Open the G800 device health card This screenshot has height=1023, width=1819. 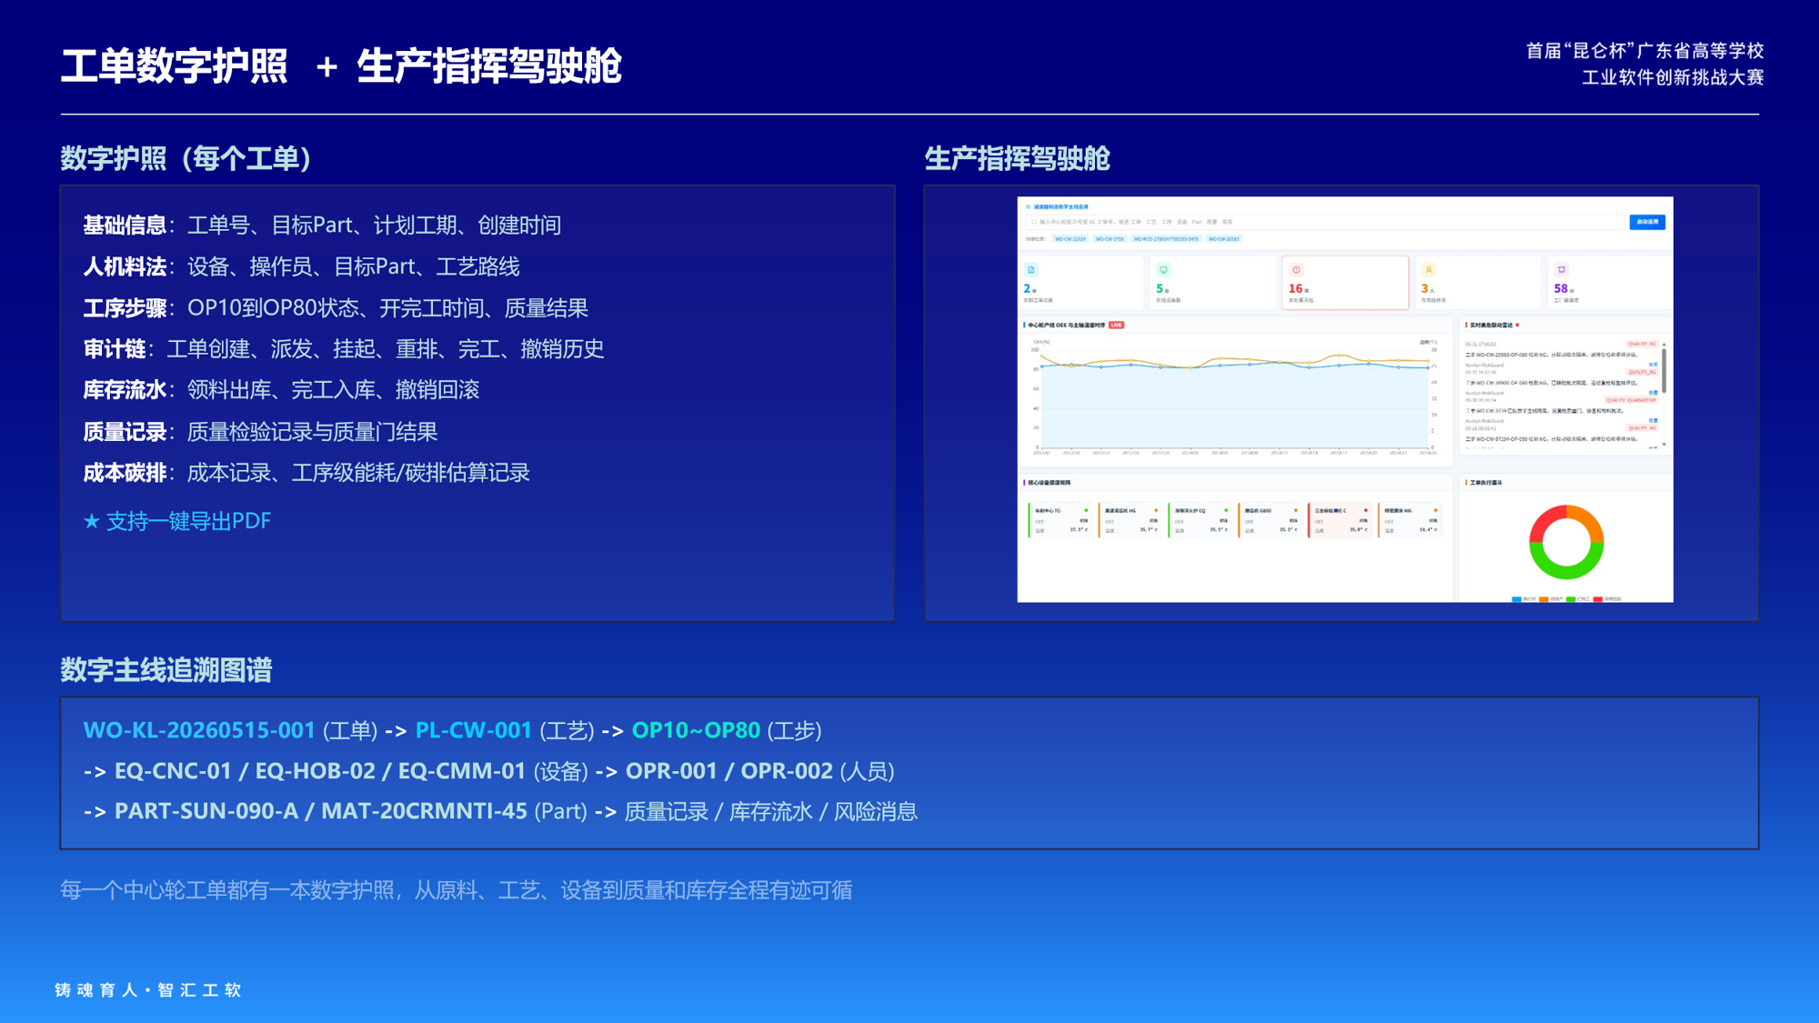(1270, 520)
